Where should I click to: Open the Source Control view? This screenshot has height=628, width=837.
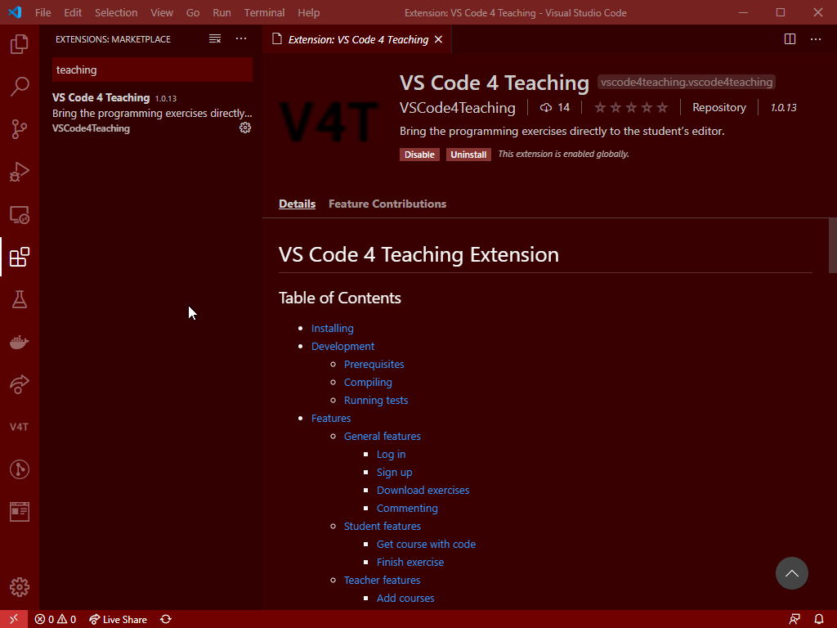[20, 129]
